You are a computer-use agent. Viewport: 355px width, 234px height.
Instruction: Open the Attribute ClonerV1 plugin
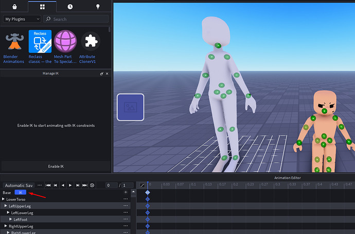pos(91,40)
